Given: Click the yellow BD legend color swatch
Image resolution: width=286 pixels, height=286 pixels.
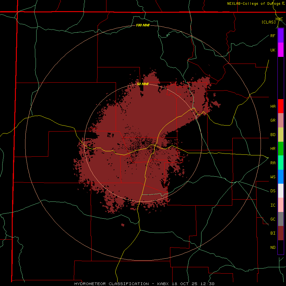Looking at the screenshot, I should tap(281, 135).
